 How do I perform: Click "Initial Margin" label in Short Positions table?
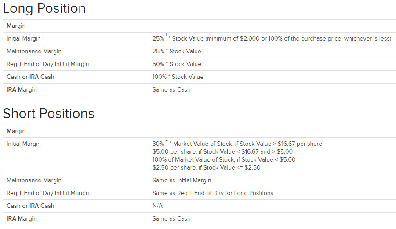coord(24,144)
